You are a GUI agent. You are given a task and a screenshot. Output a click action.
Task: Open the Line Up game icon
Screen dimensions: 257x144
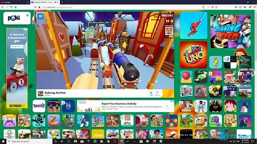click(x=68, y=106)
